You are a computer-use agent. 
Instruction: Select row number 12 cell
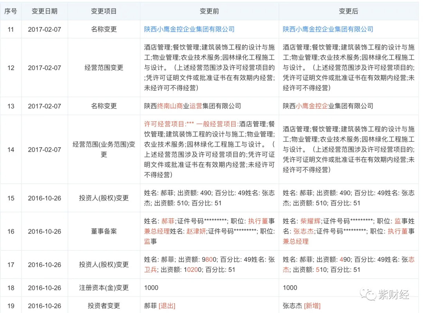(x=11, y=68)
